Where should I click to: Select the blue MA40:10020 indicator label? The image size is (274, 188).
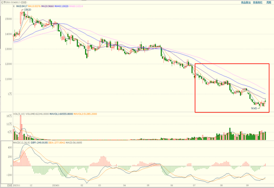(61, 6)
